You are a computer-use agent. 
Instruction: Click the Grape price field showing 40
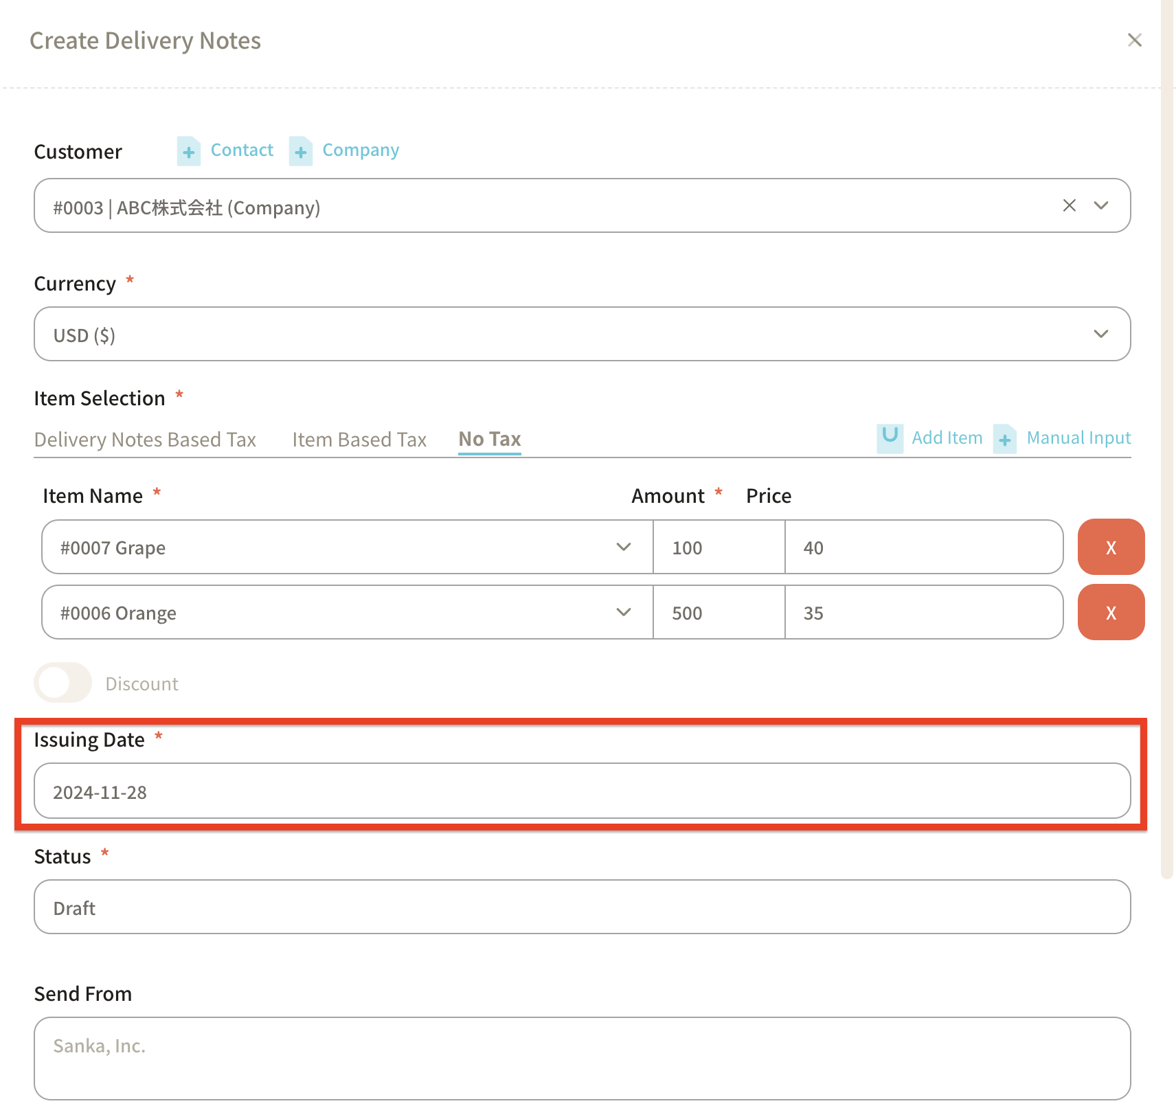[x=923, y=547]
